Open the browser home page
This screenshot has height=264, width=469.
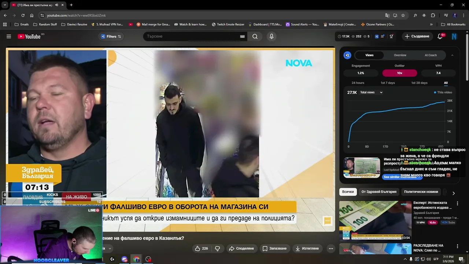tap(32, 15)
